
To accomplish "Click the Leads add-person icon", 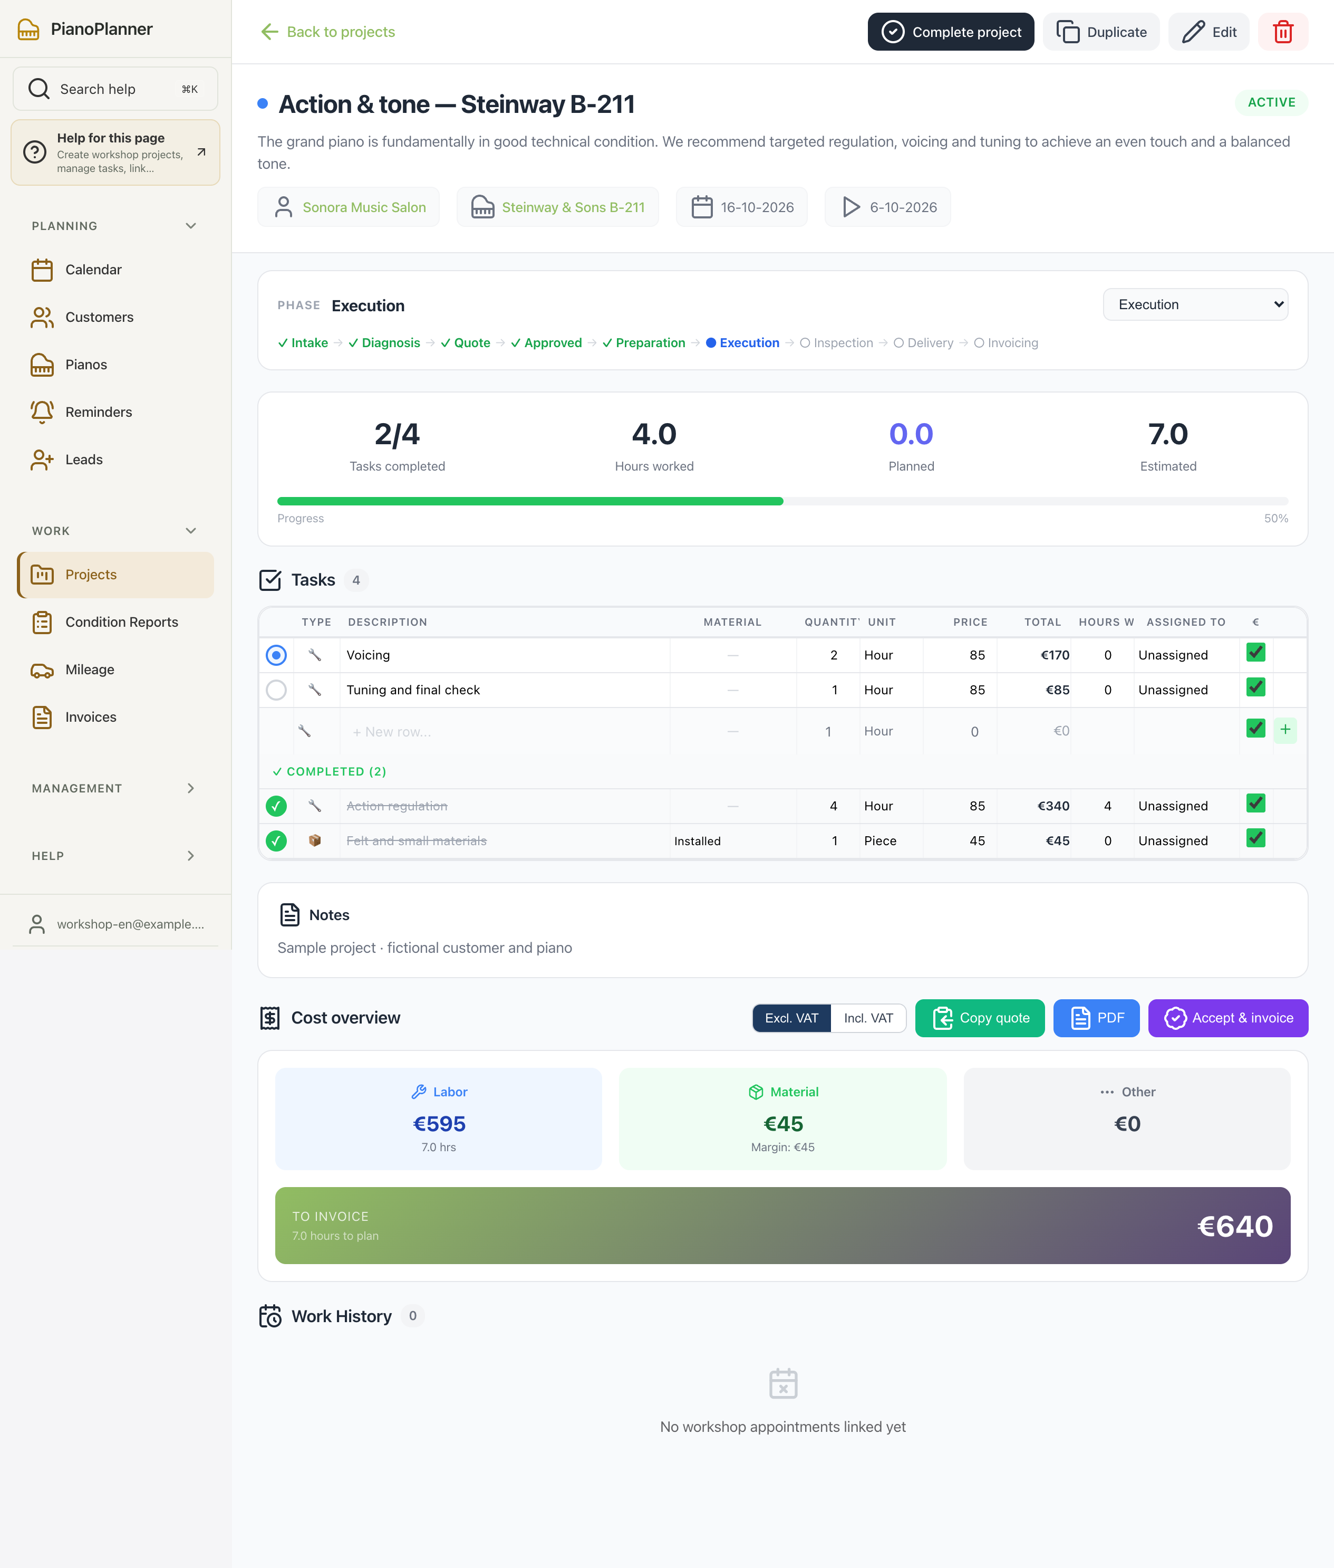I will (x=42, y=460).
